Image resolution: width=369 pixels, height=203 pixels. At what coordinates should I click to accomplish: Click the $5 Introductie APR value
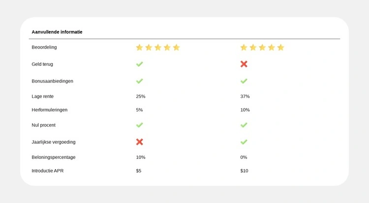pyautogui.click(x=139, y=171)
